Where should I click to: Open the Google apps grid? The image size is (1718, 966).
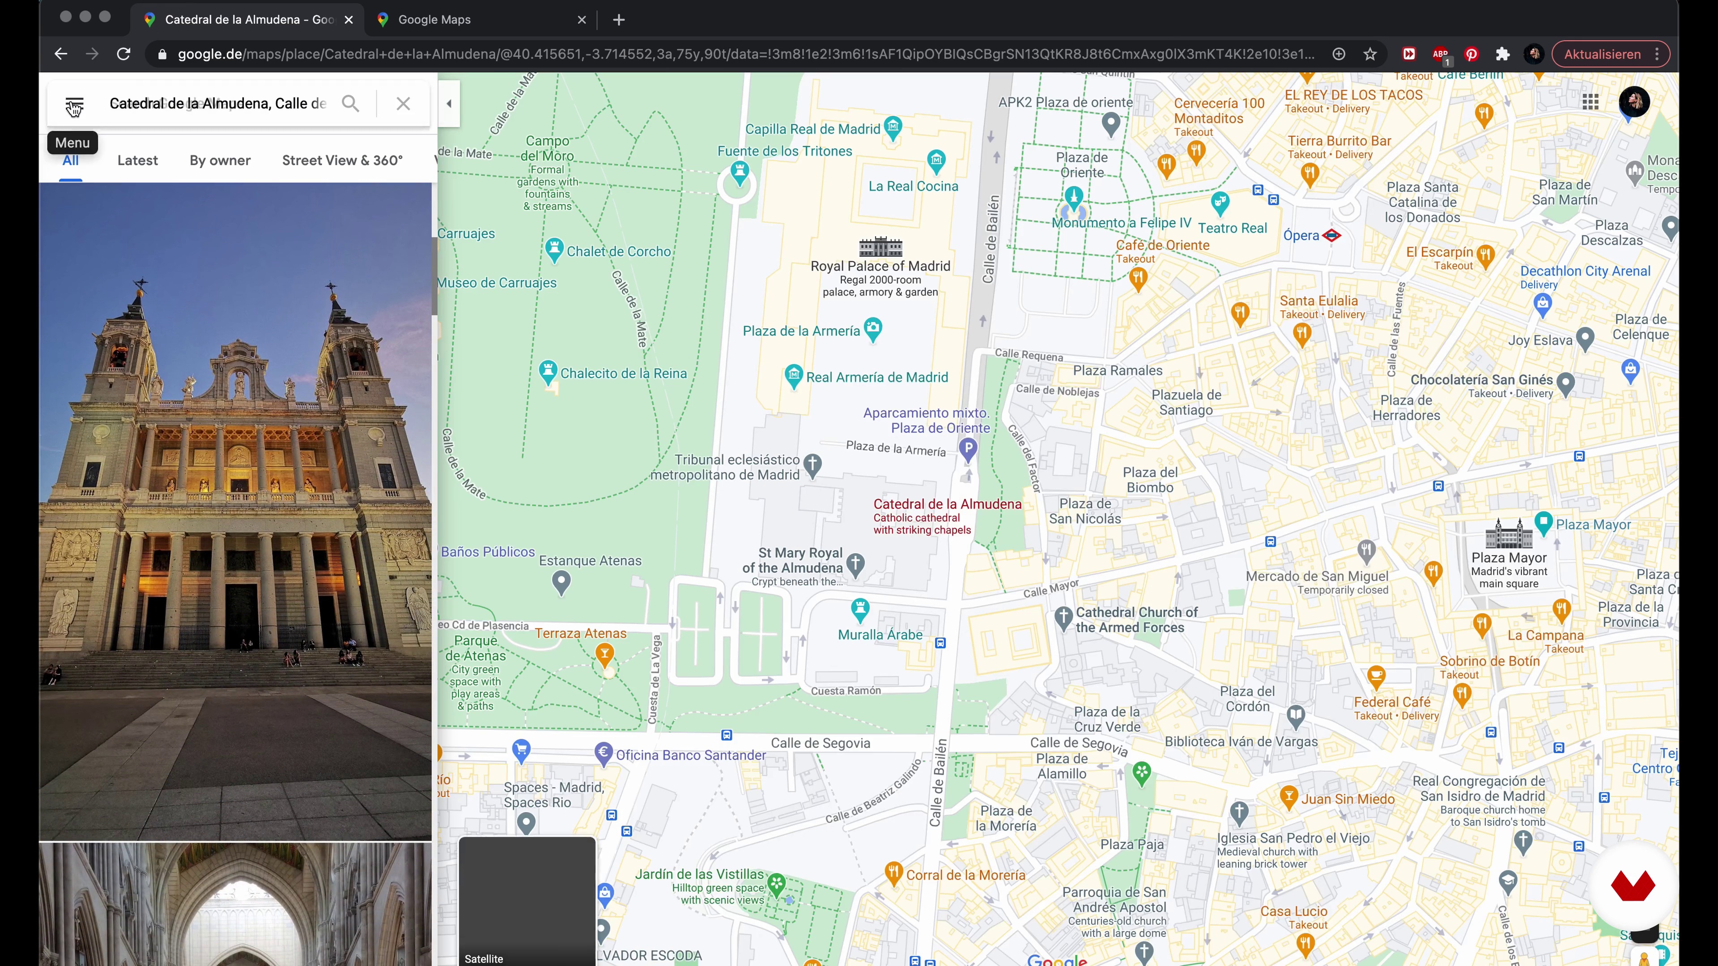pyautogui.click(x=1590, y=102)
